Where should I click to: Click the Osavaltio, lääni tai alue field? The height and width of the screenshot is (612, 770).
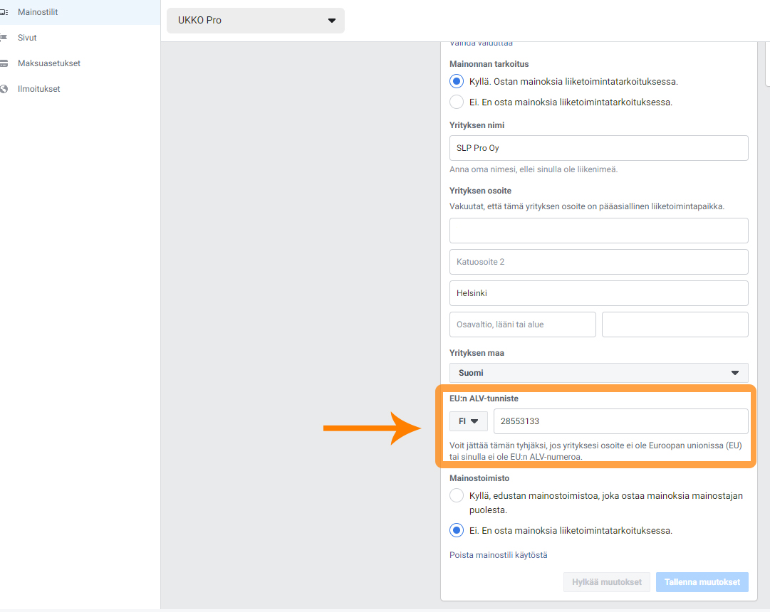(523, 325)
